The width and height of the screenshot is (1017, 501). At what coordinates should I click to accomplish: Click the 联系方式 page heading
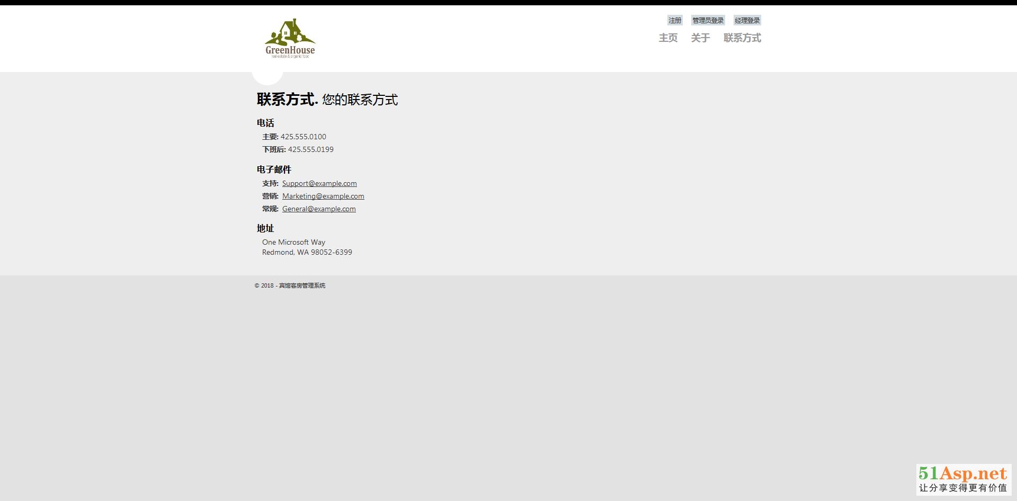[x=287, y=100]
